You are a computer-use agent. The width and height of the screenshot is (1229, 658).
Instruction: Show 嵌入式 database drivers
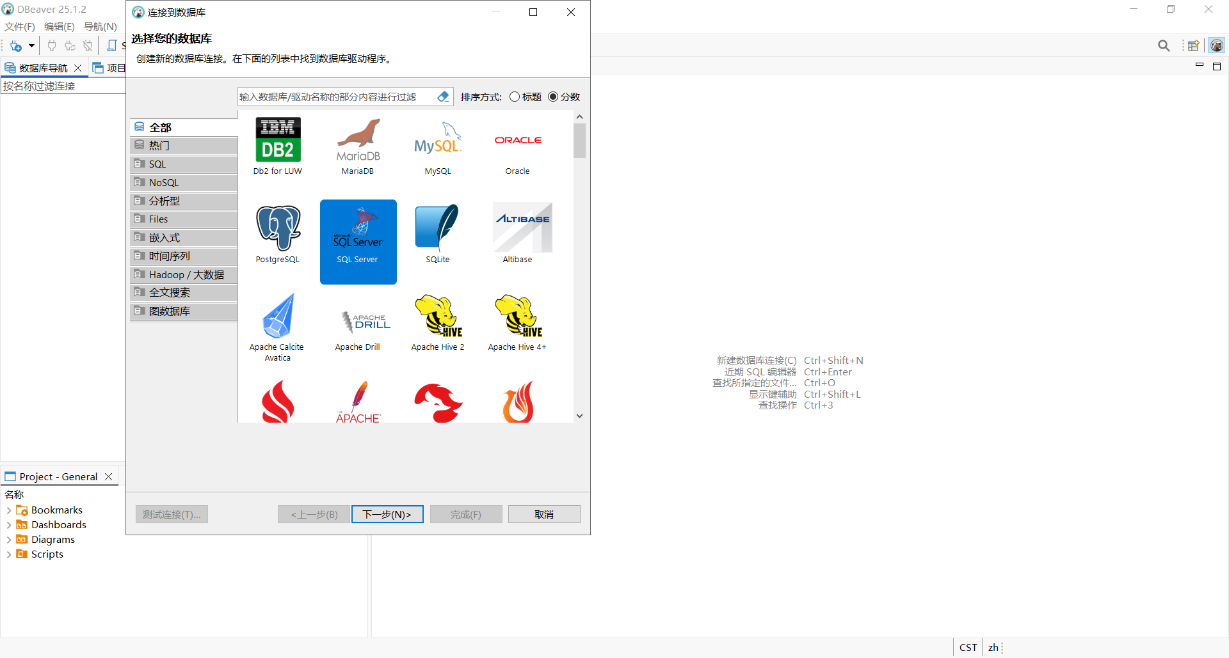click(184, 238)
